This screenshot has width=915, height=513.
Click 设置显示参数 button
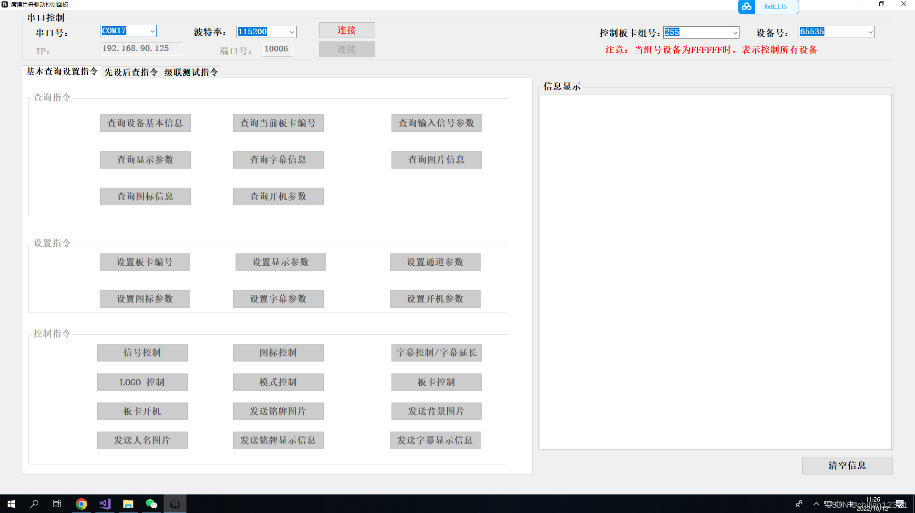280,262
